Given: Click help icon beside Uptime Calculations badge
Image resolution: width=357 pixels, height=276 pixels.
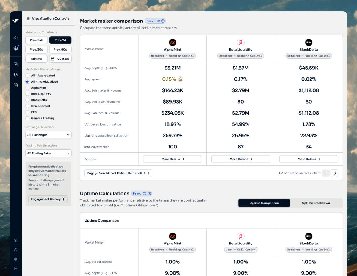Looking at the screenshot, I should tap(149, 193).
